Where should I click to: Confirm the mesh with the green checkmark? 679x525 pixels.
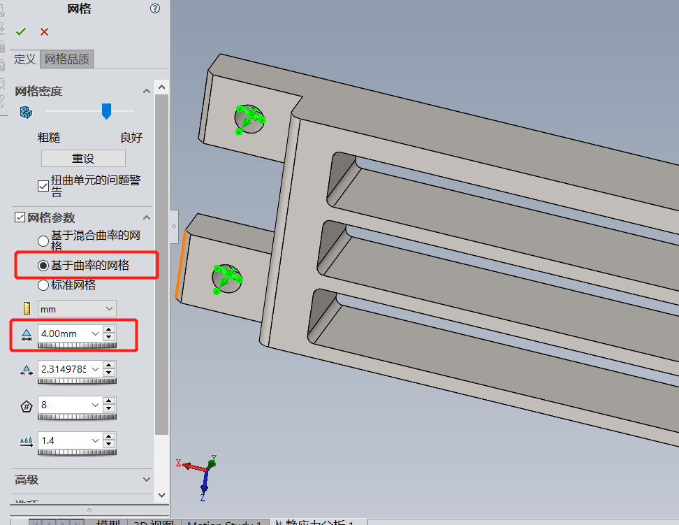(x=21, y=31)
